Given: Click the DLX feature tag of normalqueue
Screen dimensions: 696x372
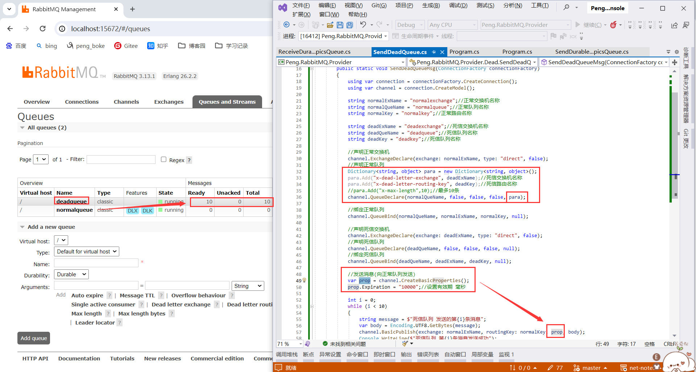Looking at the screenshot, I should (x=133, y=211).
